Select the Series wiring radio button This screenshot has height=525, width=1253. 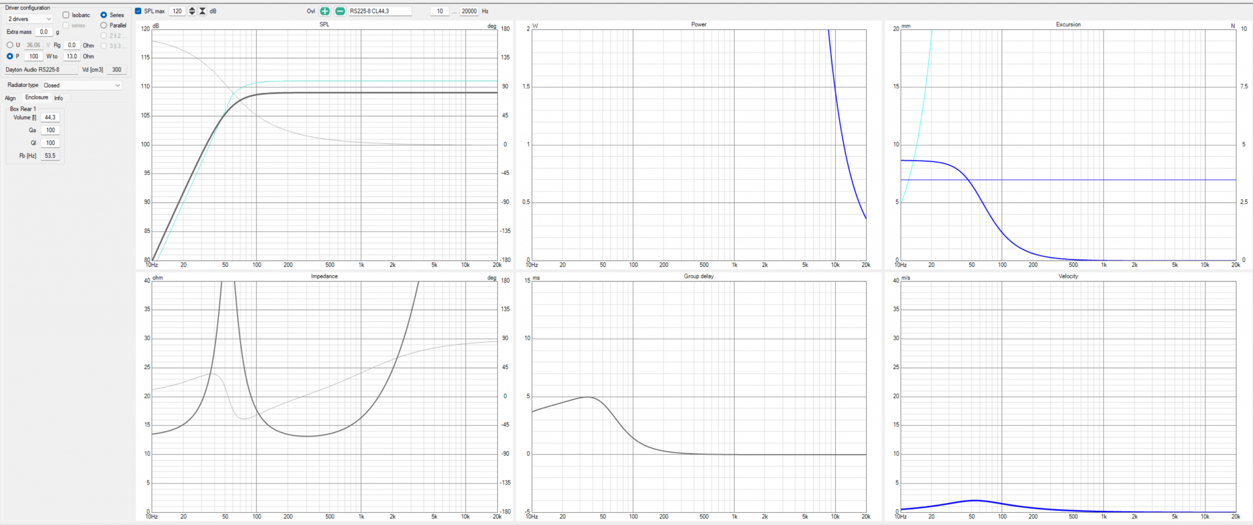(x=103, y=15)
